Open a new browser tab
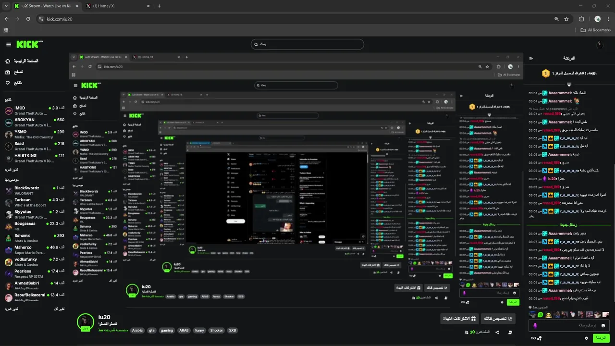 click(160, 6)
